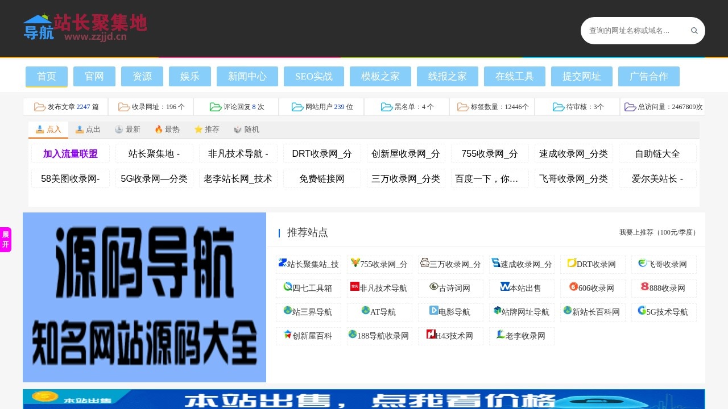Open the 站三界导航 recommended site
The height and width of the screenshot is (409, 728).
tap(308, 312)
